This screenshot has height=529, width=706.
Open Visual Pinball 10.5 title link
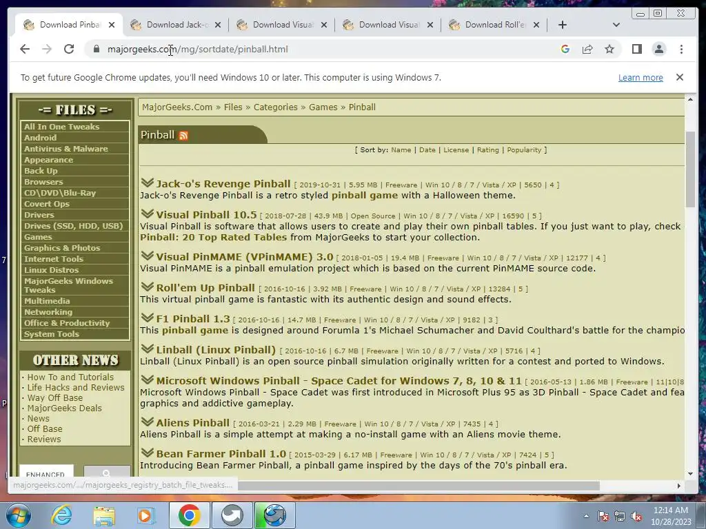(x=206, y=215)
